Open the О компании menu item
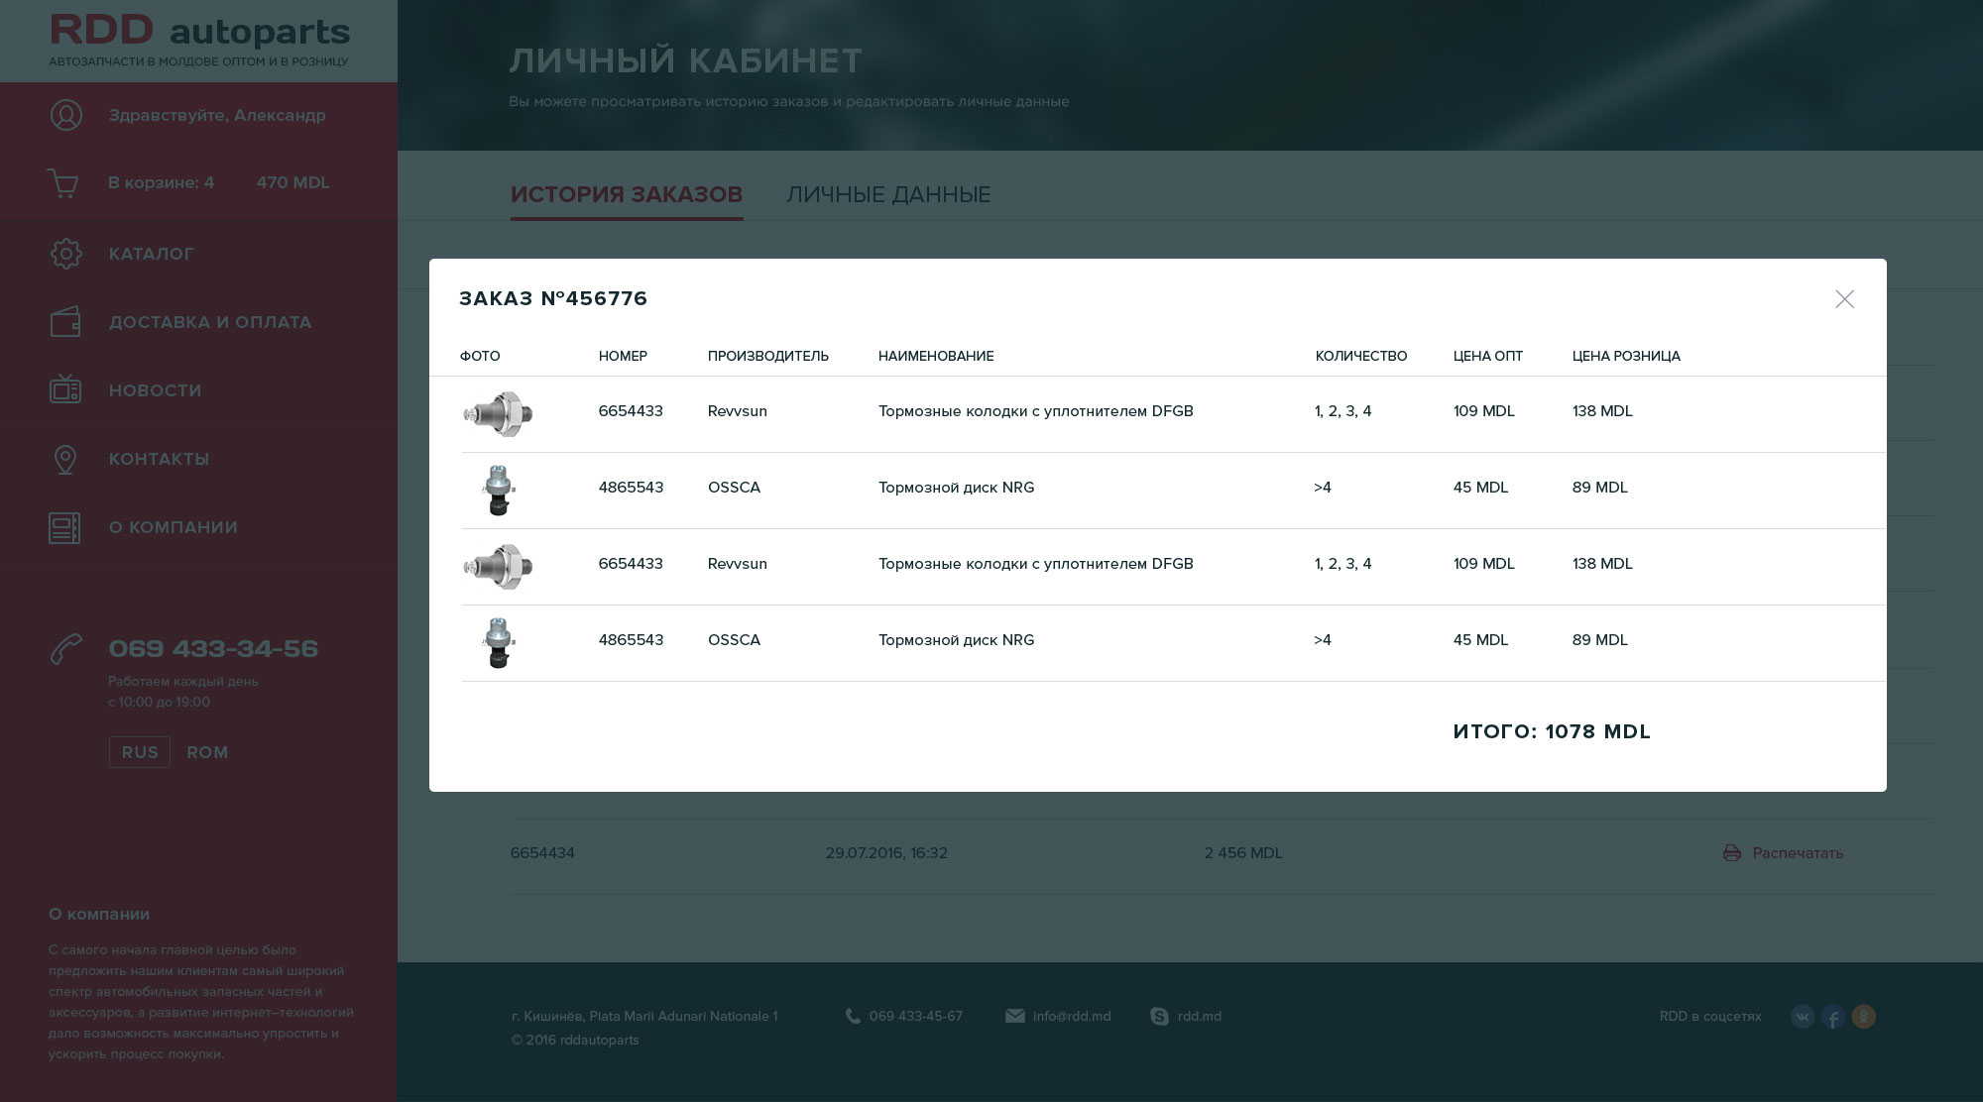This screenshot has height=1102, width=1983. [174, 527]
